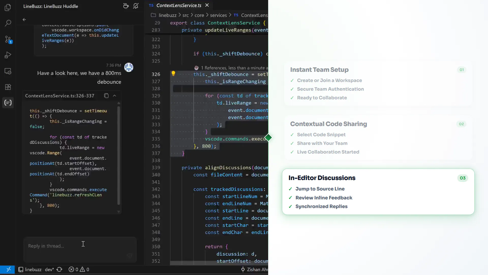Click the linebuzz repository status item
Image resolution: width=488 pixels, height=275 pixels.
click(x=30, y=269)
